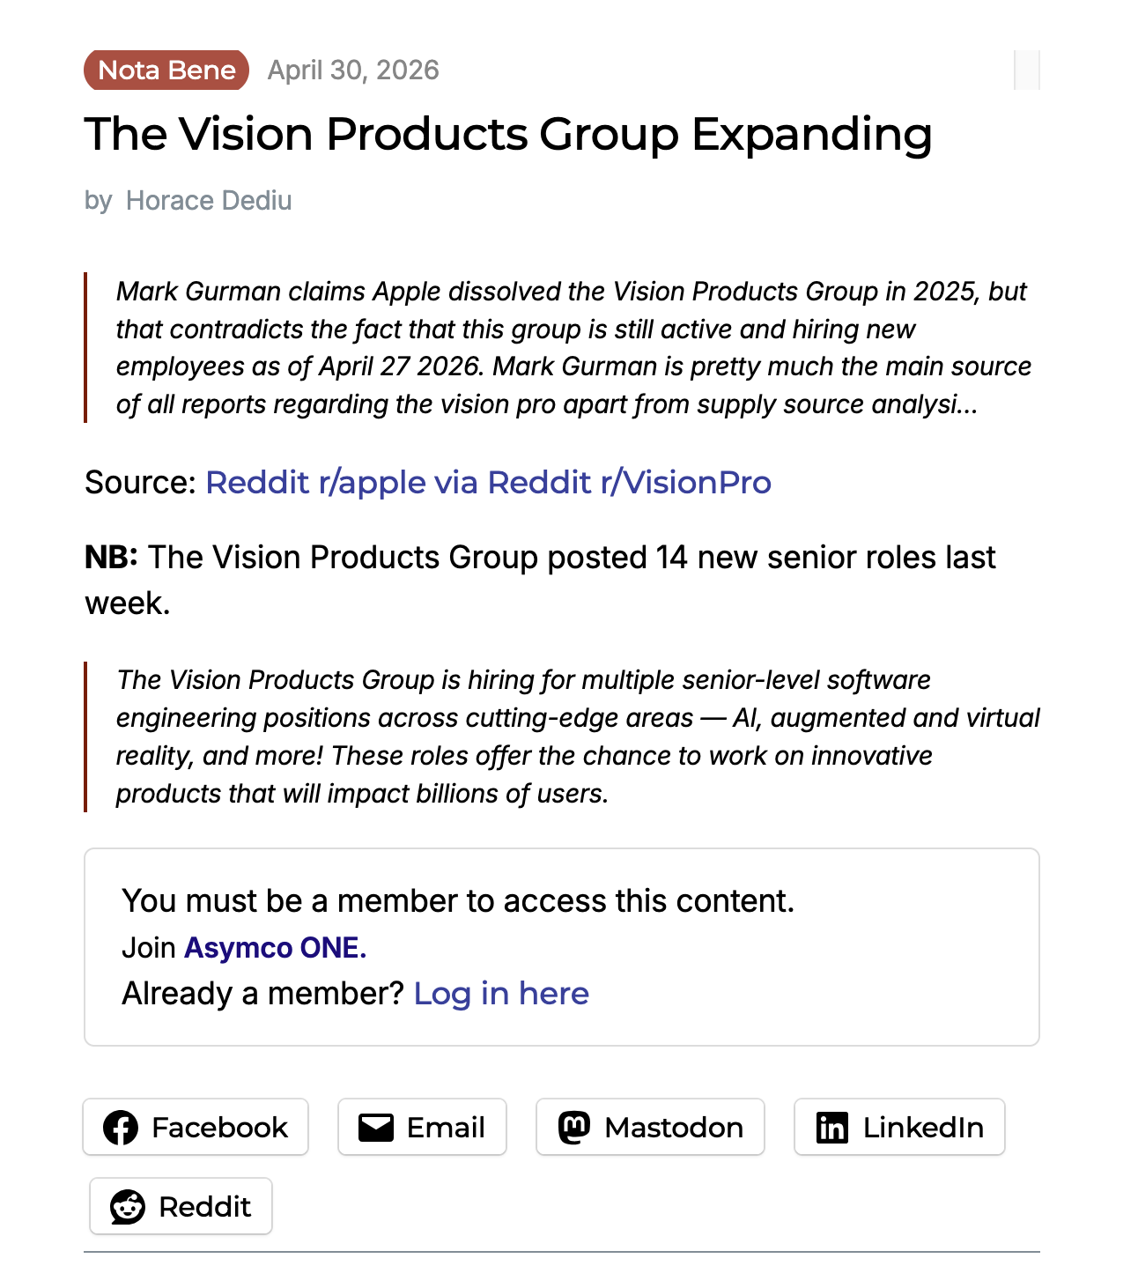Image resolution: width=1138 pixels, height=1288 pixels.
Task: Click the Facebook logo icon
Action: pyautogui.click(x=121, y=1128)
